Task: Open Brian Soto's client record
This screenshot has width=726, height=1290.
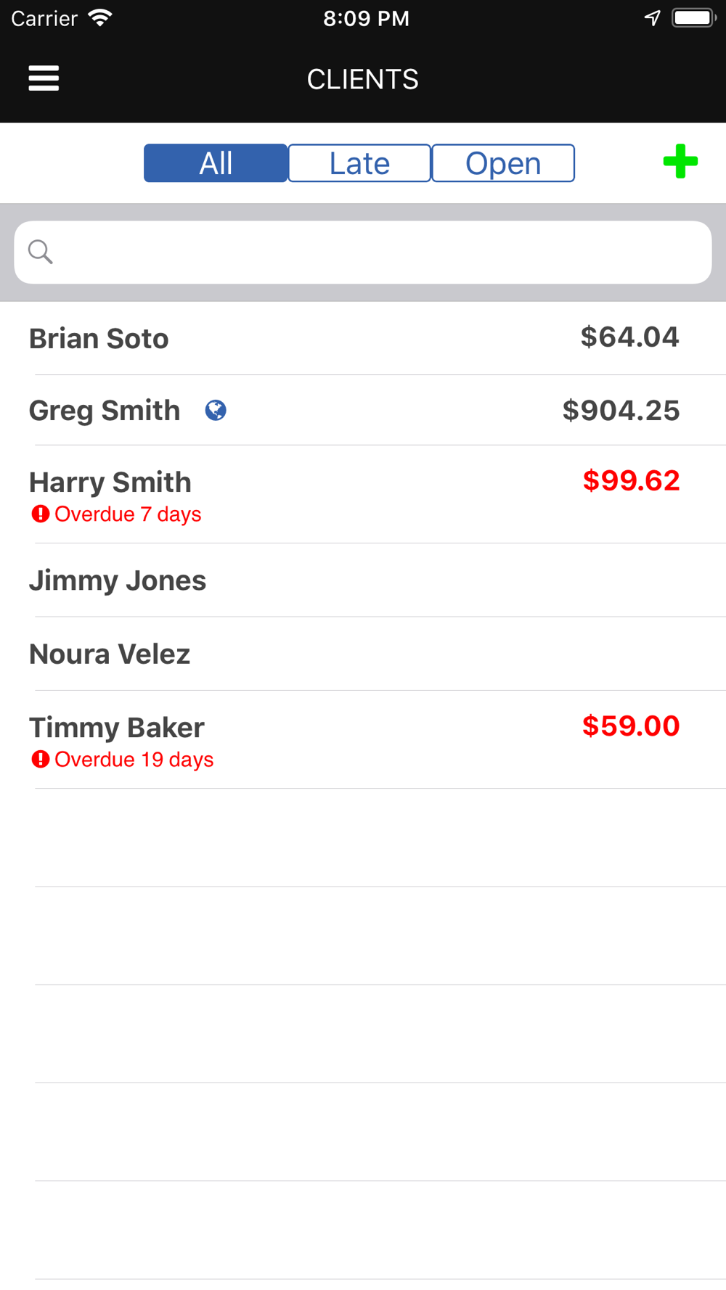Action: [99, 339]
